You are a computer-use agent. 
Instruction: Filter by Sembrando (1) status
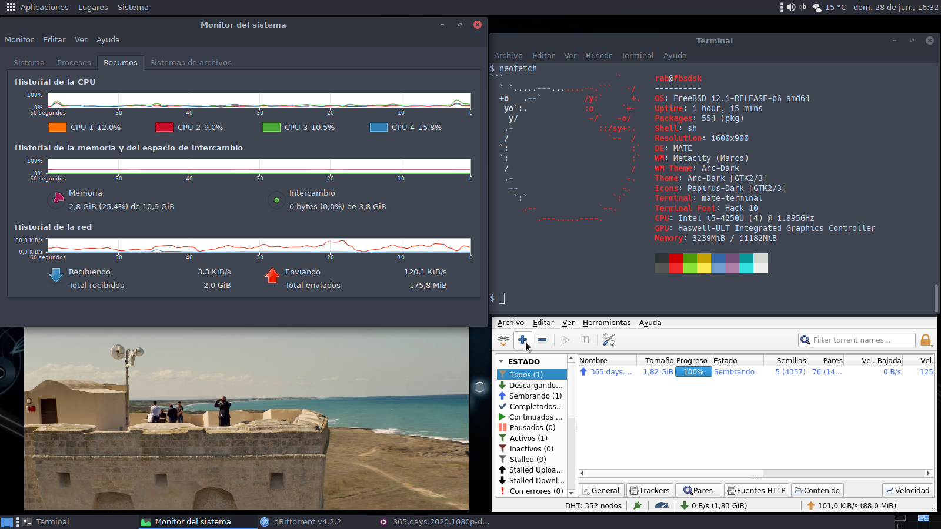535,396
